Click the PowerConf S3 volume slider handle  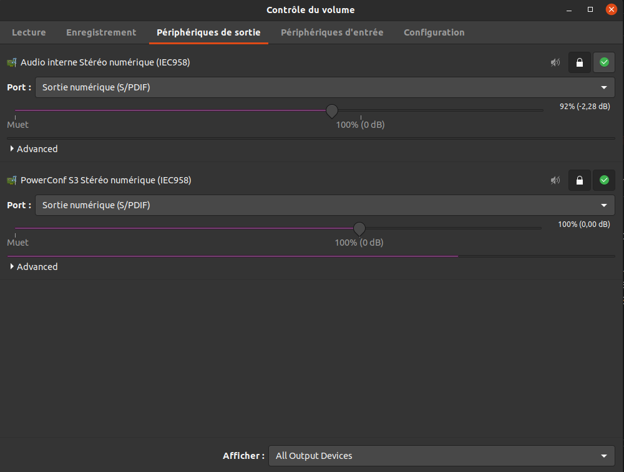[359, 229]
